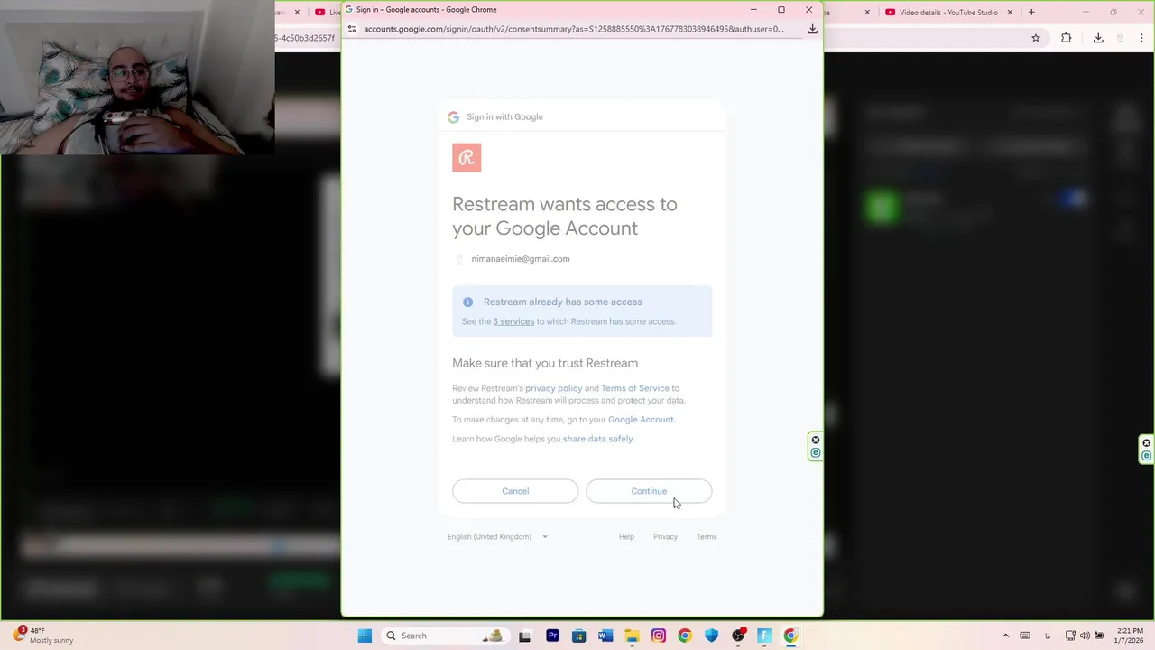This screenshot has width=1155, height=650.
Task: Click the Restream logo icon
Action: (467, 158)
